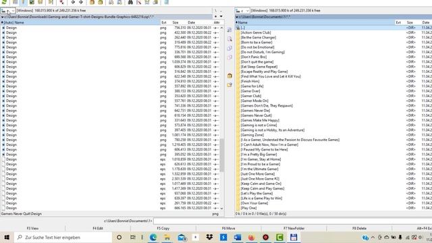Select the [Finish Him] folder
432x243 pixels.
[x=250, y=81]
